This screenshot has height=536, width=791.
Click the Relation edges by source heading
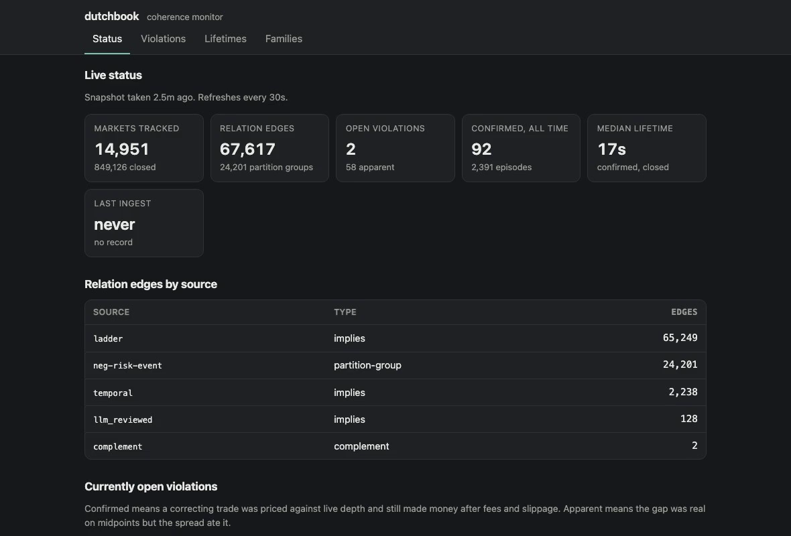coord(151,284)
